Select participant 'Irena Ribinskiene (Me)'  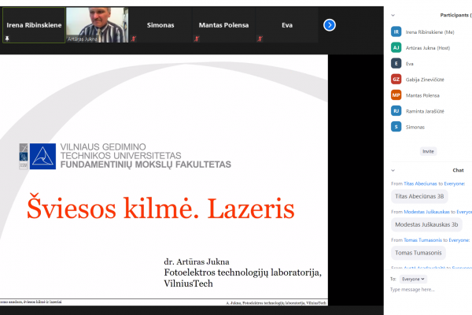(x=430, y=32)
